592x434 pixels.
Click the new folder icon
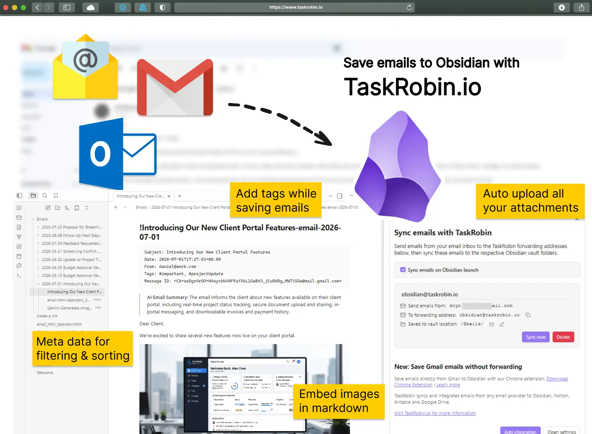coord(57,208)
